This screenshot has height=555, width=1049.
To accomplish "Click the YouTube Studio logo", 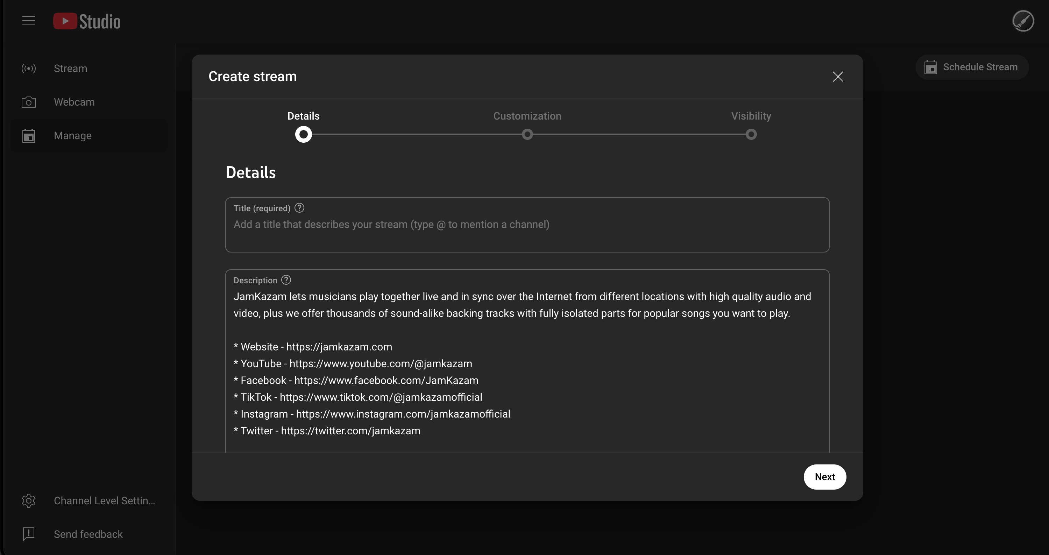I will 87,21.
